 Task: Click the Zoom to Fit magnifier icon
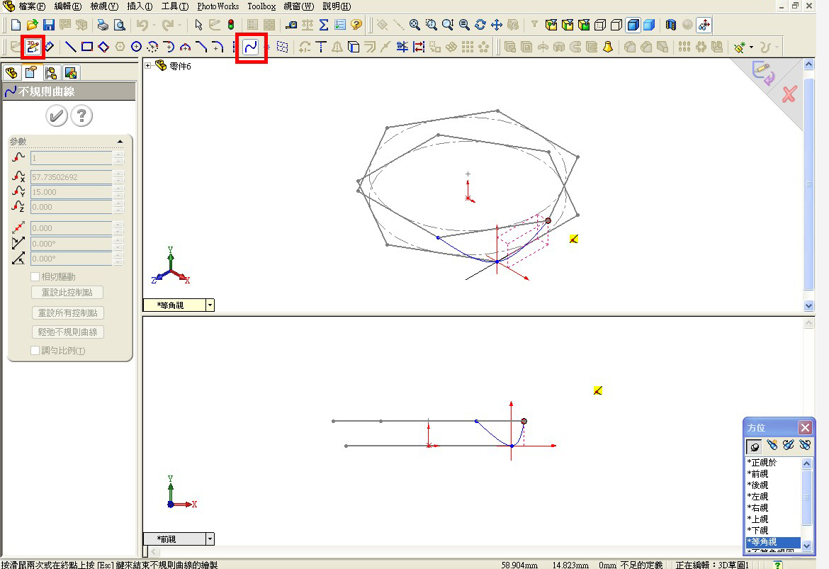pyautogui.click(x=414, y=25)
